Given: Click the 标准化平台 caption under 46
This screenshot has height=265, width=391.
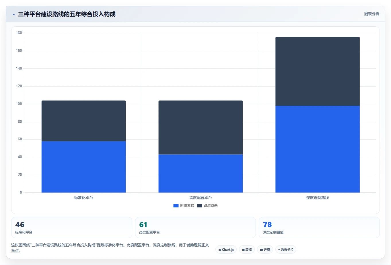Looking at the screenshot, I should tap(24, 232).
